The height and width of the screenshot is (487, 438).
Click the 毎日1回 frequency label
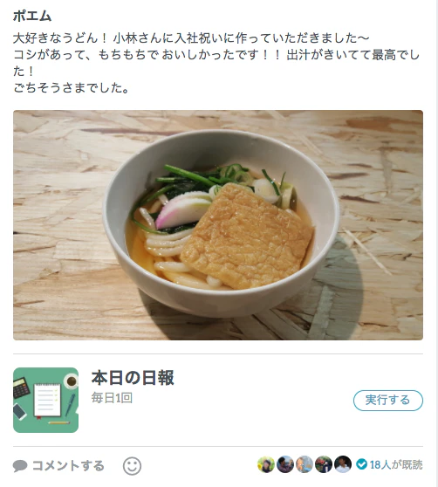112,398
